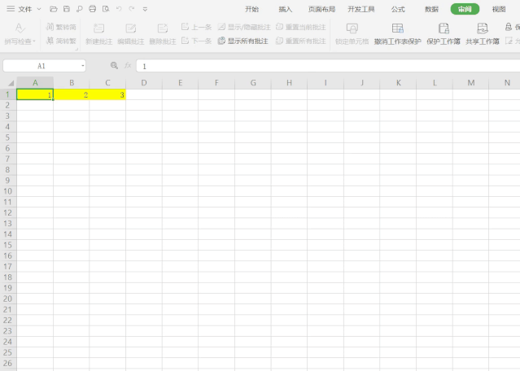
Task: Select column D by its header
Action: tap(143, 83)
